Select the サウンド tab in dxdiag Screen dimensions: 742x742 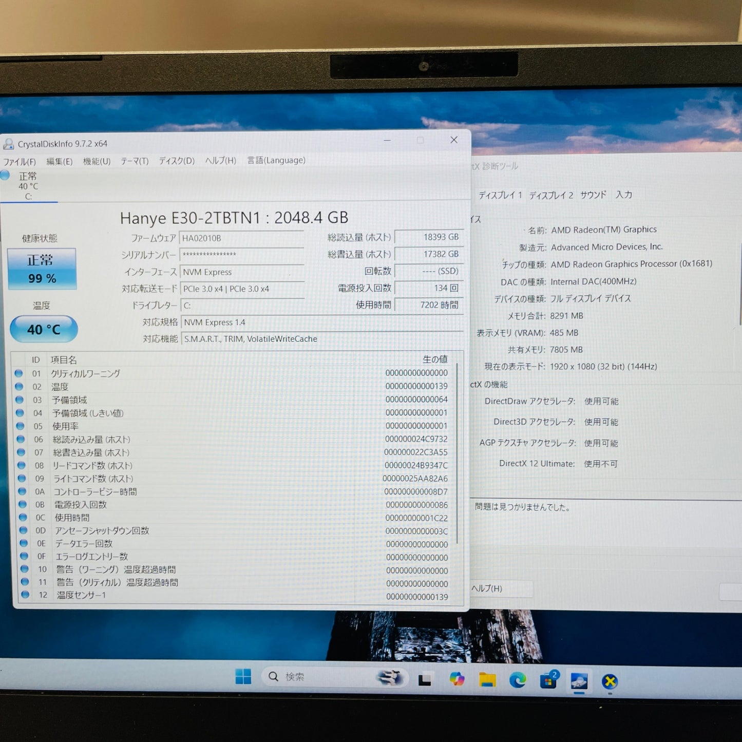point(593,195)
